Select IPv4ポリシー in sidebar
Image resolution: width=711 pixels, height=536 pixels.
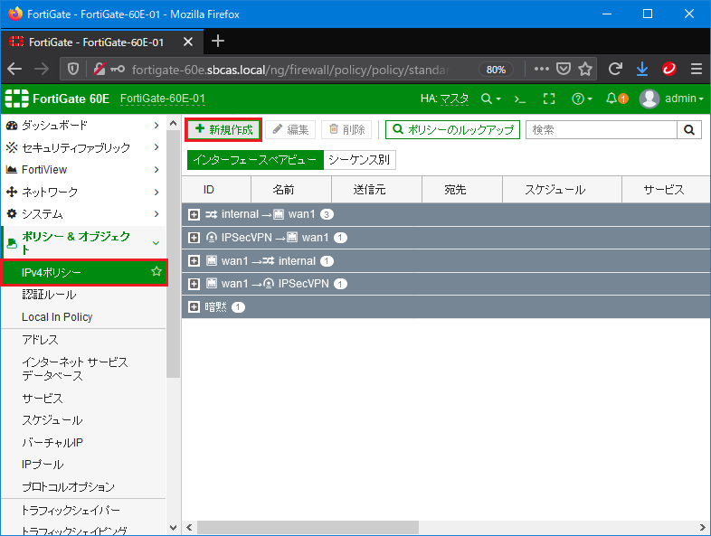click(x=84, y=272)
